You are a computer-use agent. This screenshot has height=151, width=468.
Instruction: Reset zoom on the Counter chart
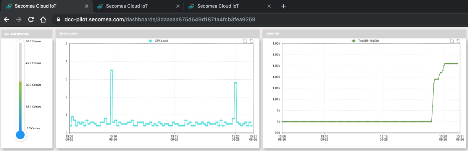coord(458,41)
